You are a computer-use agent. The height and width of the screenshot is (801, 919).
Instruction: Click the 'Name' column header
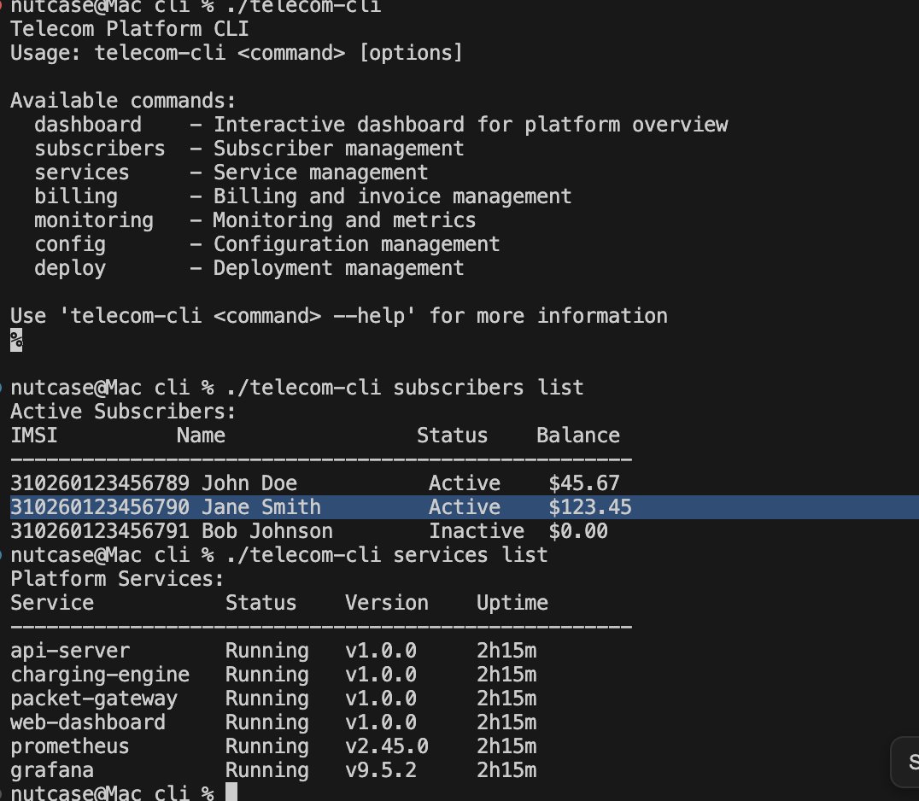pos(201,436)
